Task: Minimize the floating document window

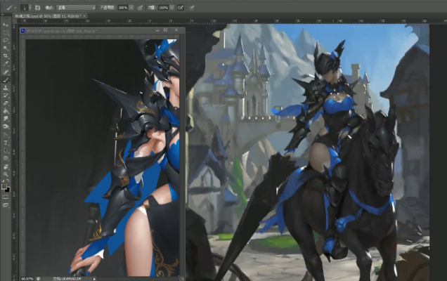Action: pyautogui.click(x=157, y=30)
